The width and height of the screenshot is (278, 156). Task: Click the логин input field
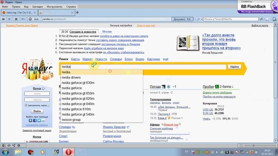(x=37, y=94)
